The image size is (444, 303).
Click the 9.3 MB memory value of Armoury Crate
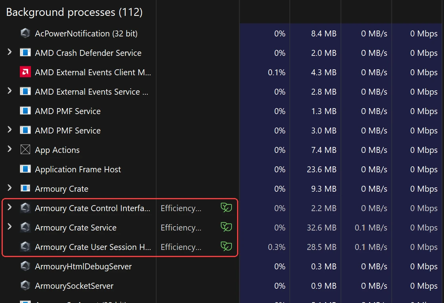[323, 189]
